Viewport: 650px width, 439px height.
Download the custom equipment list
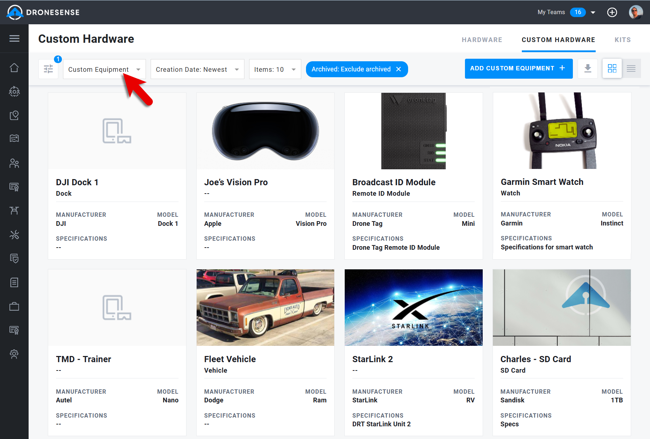coord(588,69)
